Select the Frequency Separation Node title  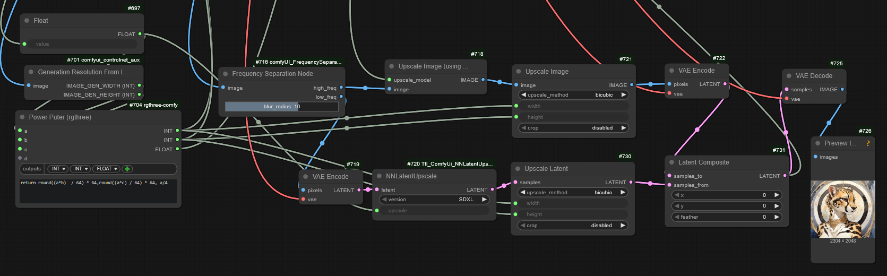pyautogui.click(x=272, y=74)
